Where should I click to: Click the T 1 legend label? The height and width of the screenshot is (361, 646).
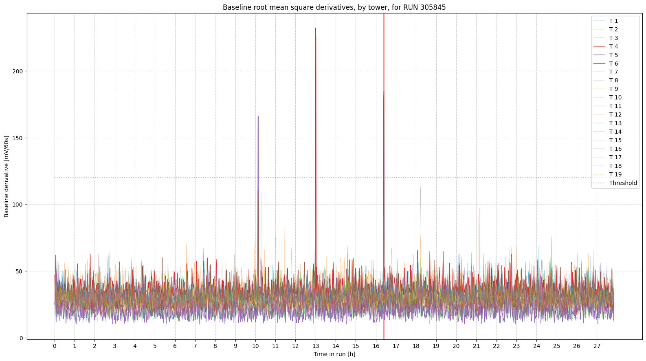(x=613, y=21)
